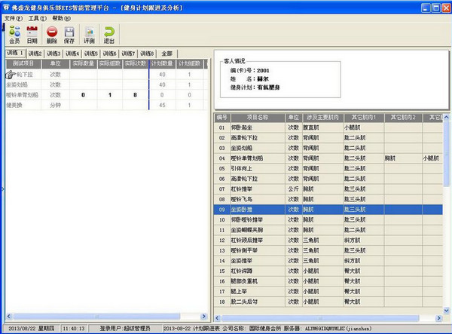
Task: Open the 评测 evaluation chart icon
Action: pos(90,32)
